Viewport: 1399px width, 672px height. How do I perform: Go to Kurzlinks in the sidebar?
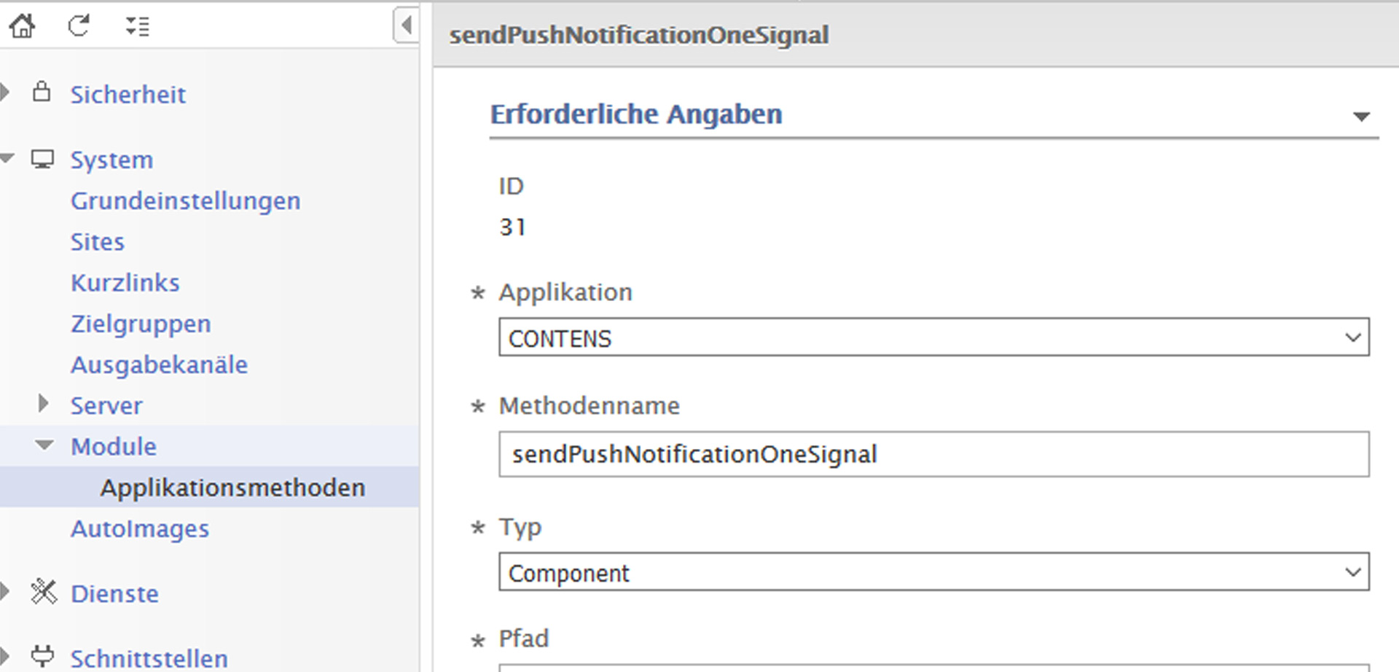click(x=125, y=282)
